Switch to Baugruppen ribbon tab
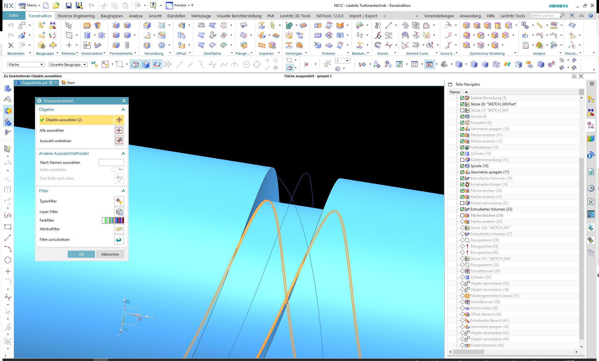Screen dimensions: 599x361 (x=112, y=16)
